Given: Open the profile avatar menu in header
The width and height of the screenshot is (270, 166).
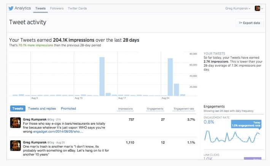Looking at the screenshot, I should (257, 8).
